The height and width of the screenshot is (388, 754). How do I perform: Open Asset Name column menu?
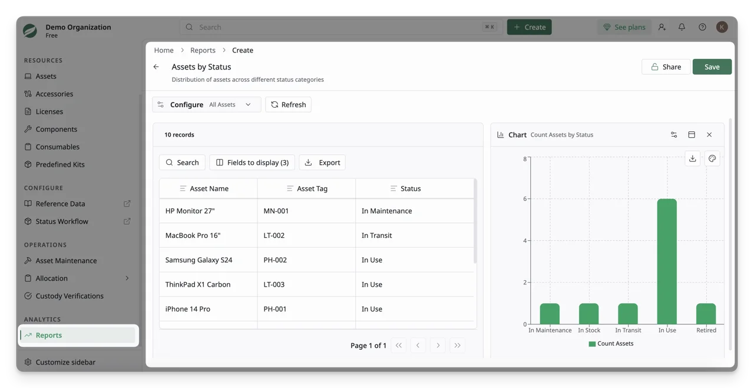183,188
